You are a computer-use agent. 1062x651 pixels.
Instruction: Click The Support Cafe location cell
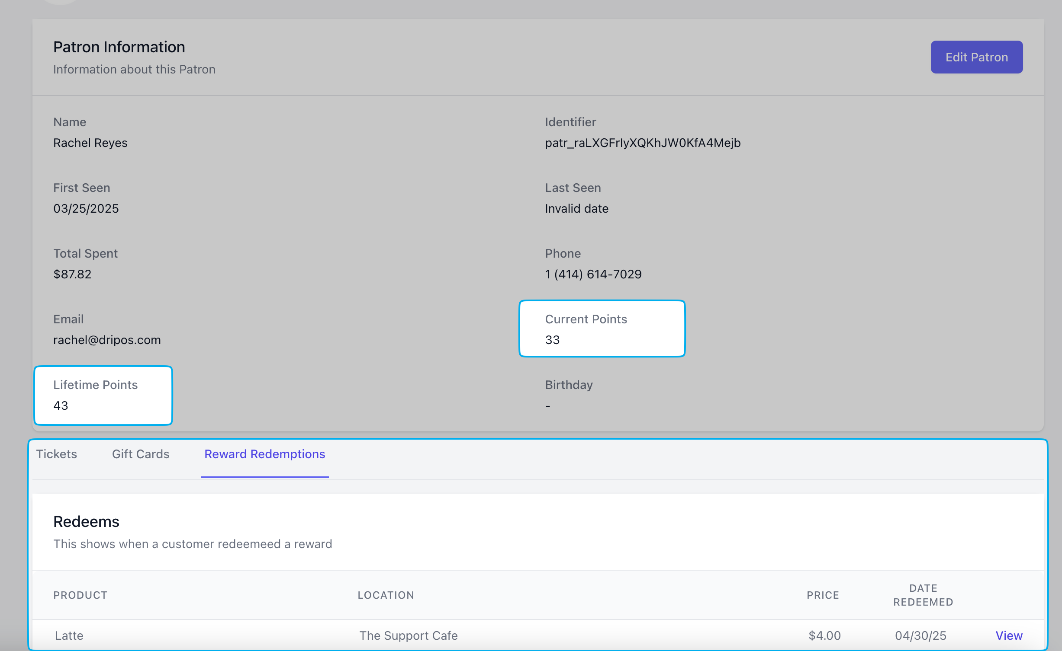408,635
